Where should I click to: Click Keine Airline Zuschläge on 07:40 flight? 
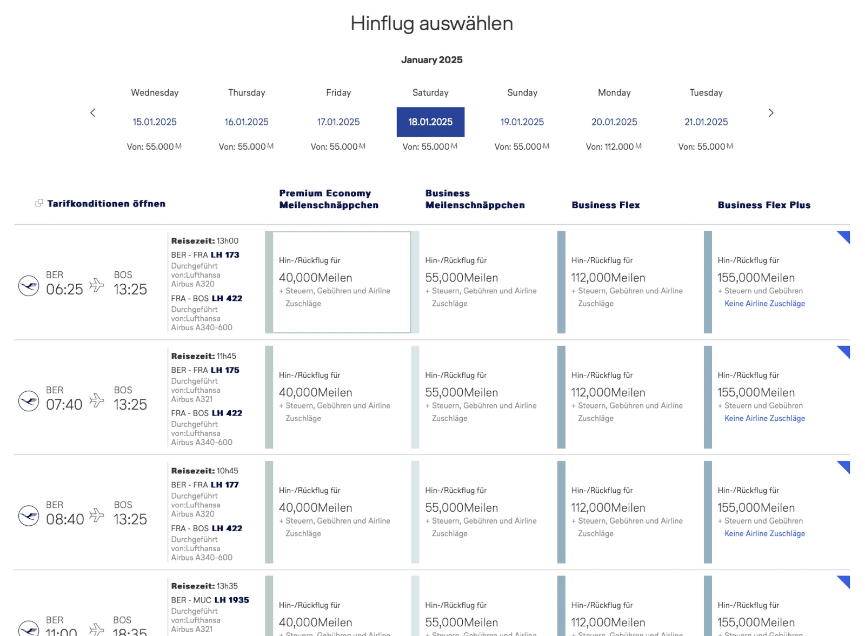pos(764,418)
